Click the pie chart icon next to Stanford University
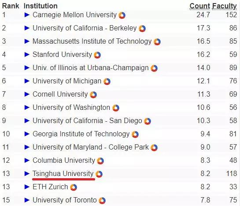The height and width of the screenshot is (206, 240). [97, 55]
